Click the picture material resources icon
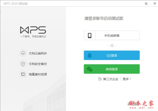Viewport: 158px width, 111px height. click(x=23, y=74)
